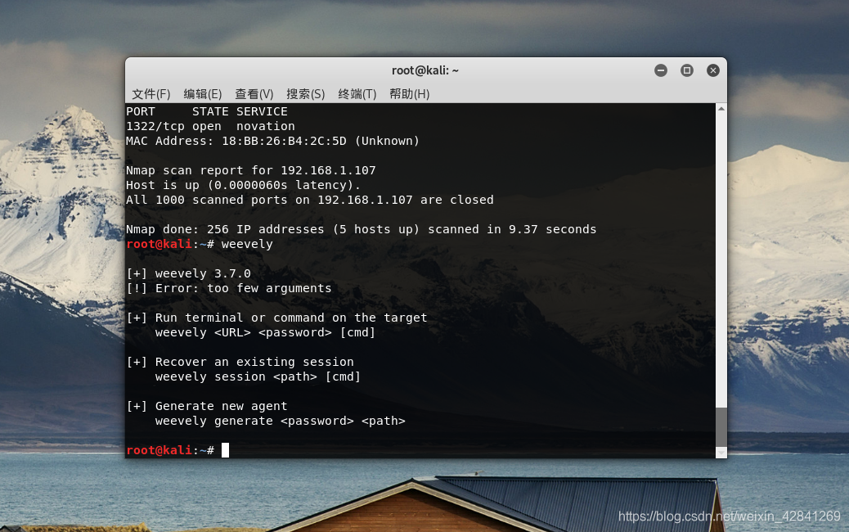Open the 查看(V) View menu

[x=254, y=94]
